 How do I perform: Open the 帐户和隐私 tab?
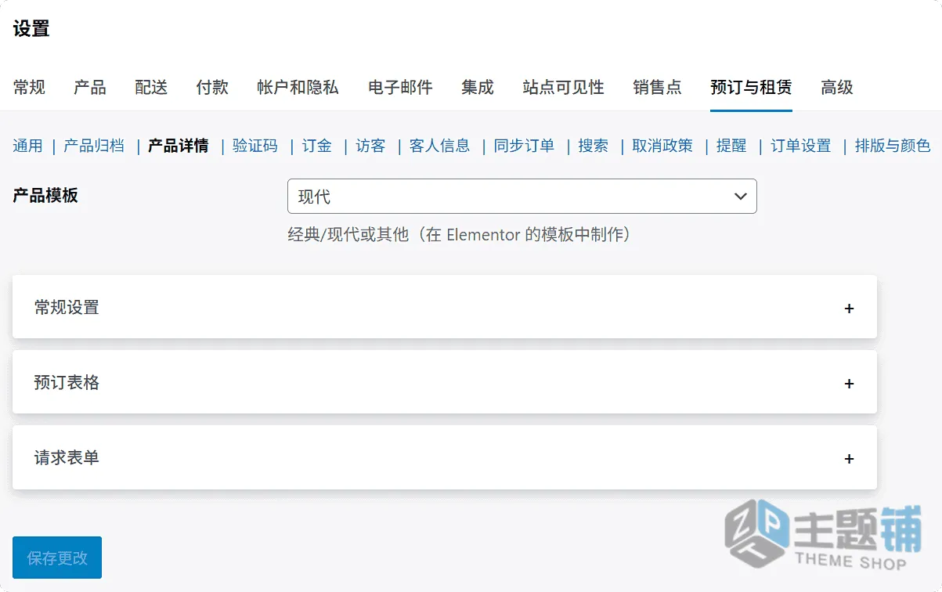click(x=298, y=88)
